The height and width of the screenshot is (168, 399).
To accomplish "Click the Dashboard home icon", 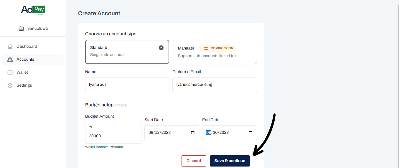I will [10, 47].
